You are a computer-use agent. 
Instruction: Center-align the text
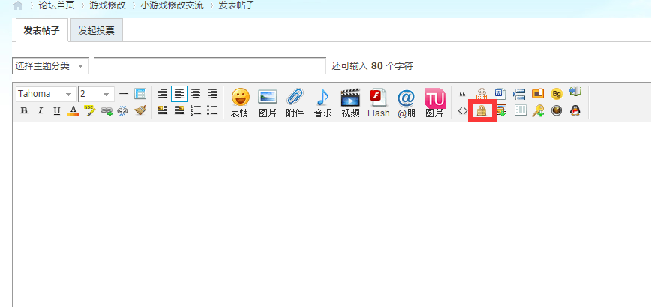196,94
